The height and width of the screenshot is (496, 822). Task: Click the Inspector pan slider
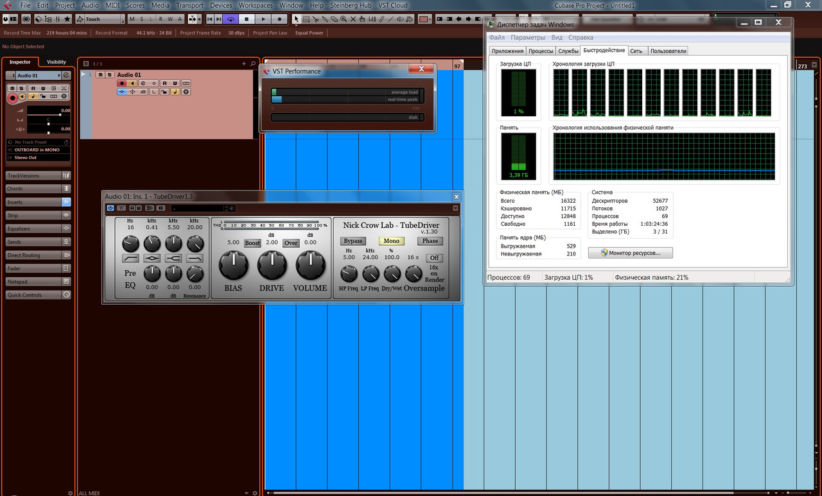click(x=48, y=123)
